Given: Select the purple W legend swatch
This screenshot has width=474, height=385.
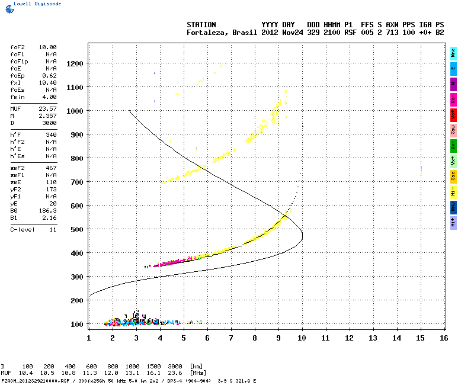Looking at the screenshot, I should point(453,84).
